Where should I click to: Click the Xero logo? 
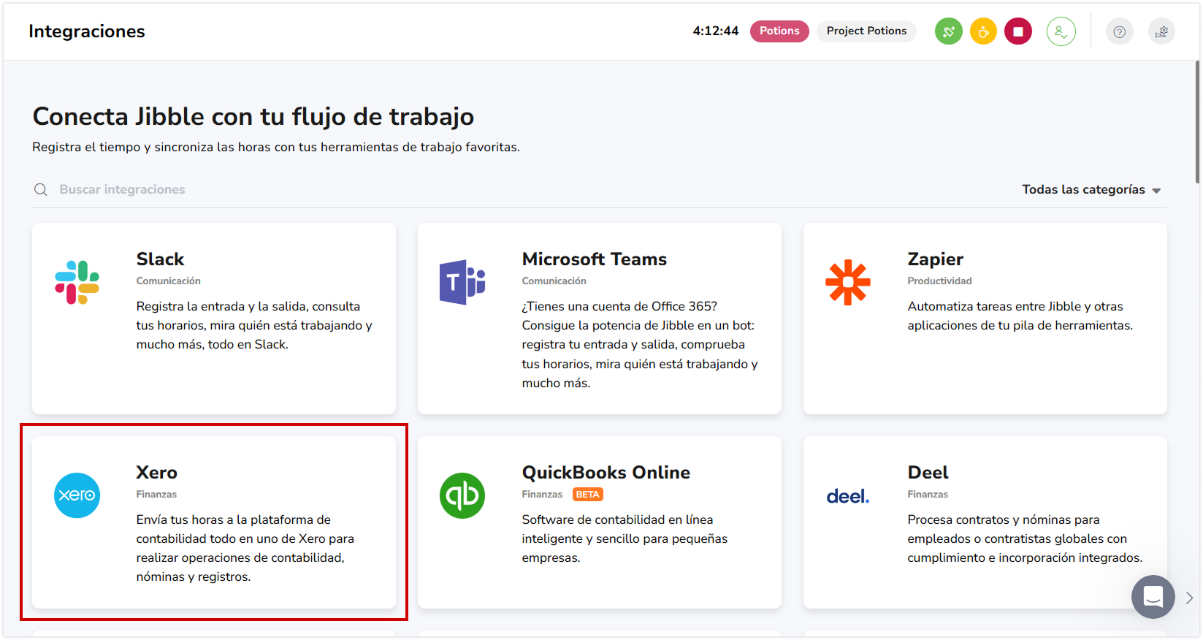77,495
